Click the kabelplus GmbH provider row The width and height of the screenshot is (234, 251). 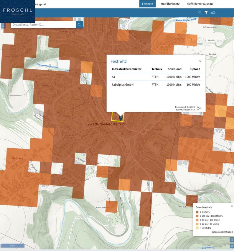(156, 85)
